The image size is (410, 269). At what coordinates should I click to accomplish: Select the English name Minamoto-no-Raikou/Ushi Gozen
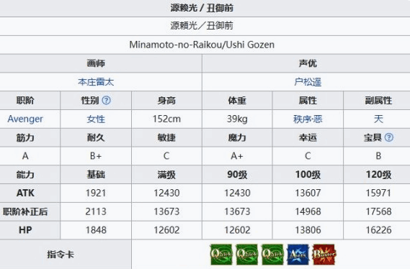click(202, 45)
